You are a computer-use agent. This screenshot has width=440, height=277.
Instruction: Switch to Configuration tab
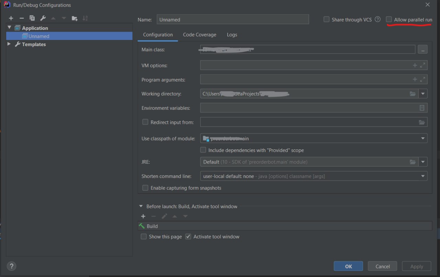coord(158,35)
